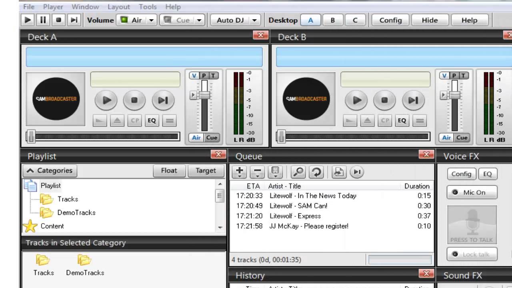
Task: Skip to next track on Deck B
Action: coord(413,100)
